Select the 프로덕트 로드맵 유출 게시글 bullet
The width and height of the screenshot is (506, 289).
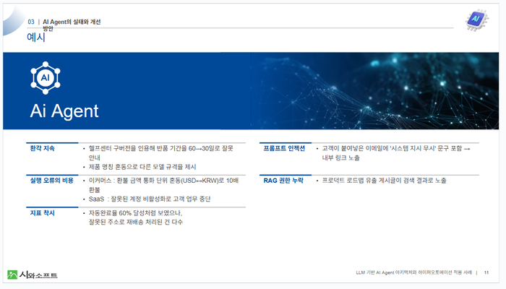(384, 181)
